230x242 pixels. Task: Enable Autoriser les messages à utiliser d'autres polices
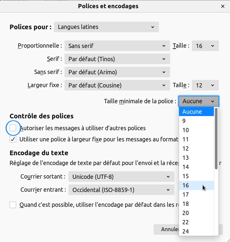point(13,128)
